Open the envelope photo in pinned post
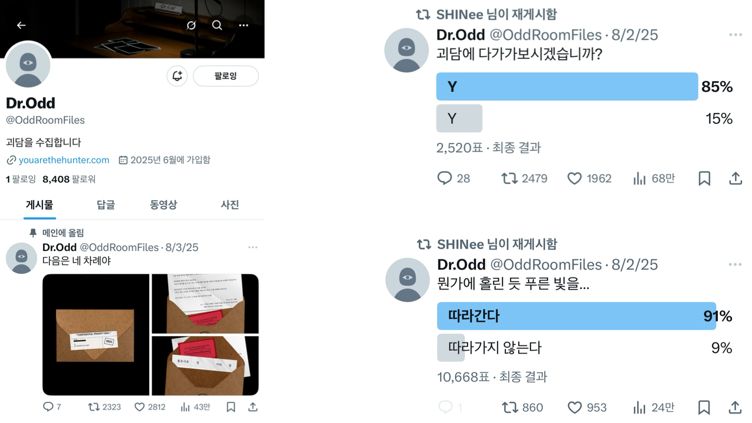This screenshot has height=423, width=752. pyautogui.click(x=96, y=335)
